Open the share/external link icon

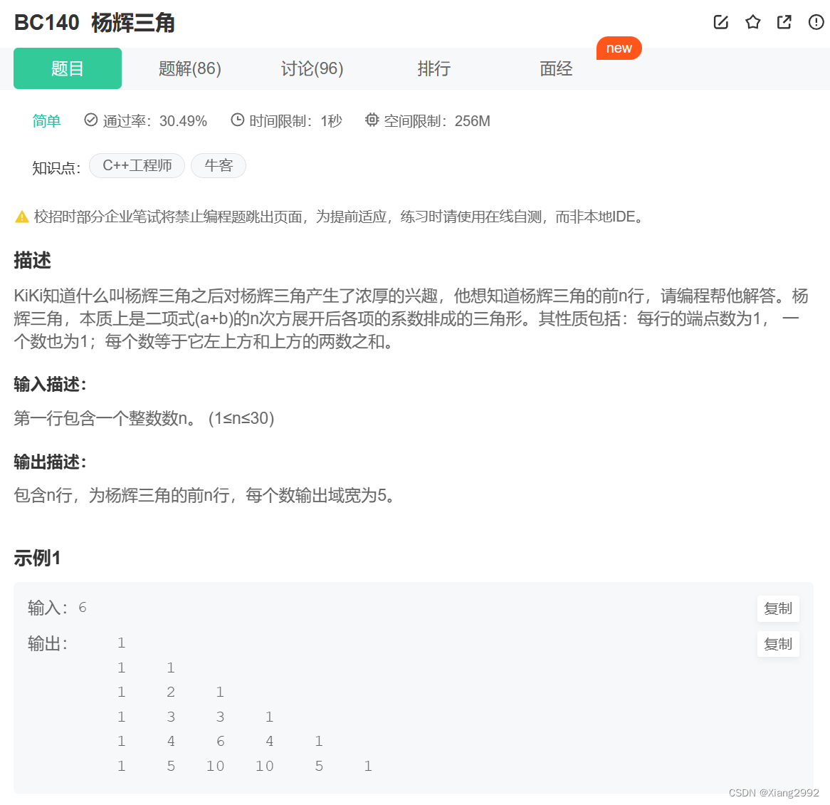[x=784, y=22]
